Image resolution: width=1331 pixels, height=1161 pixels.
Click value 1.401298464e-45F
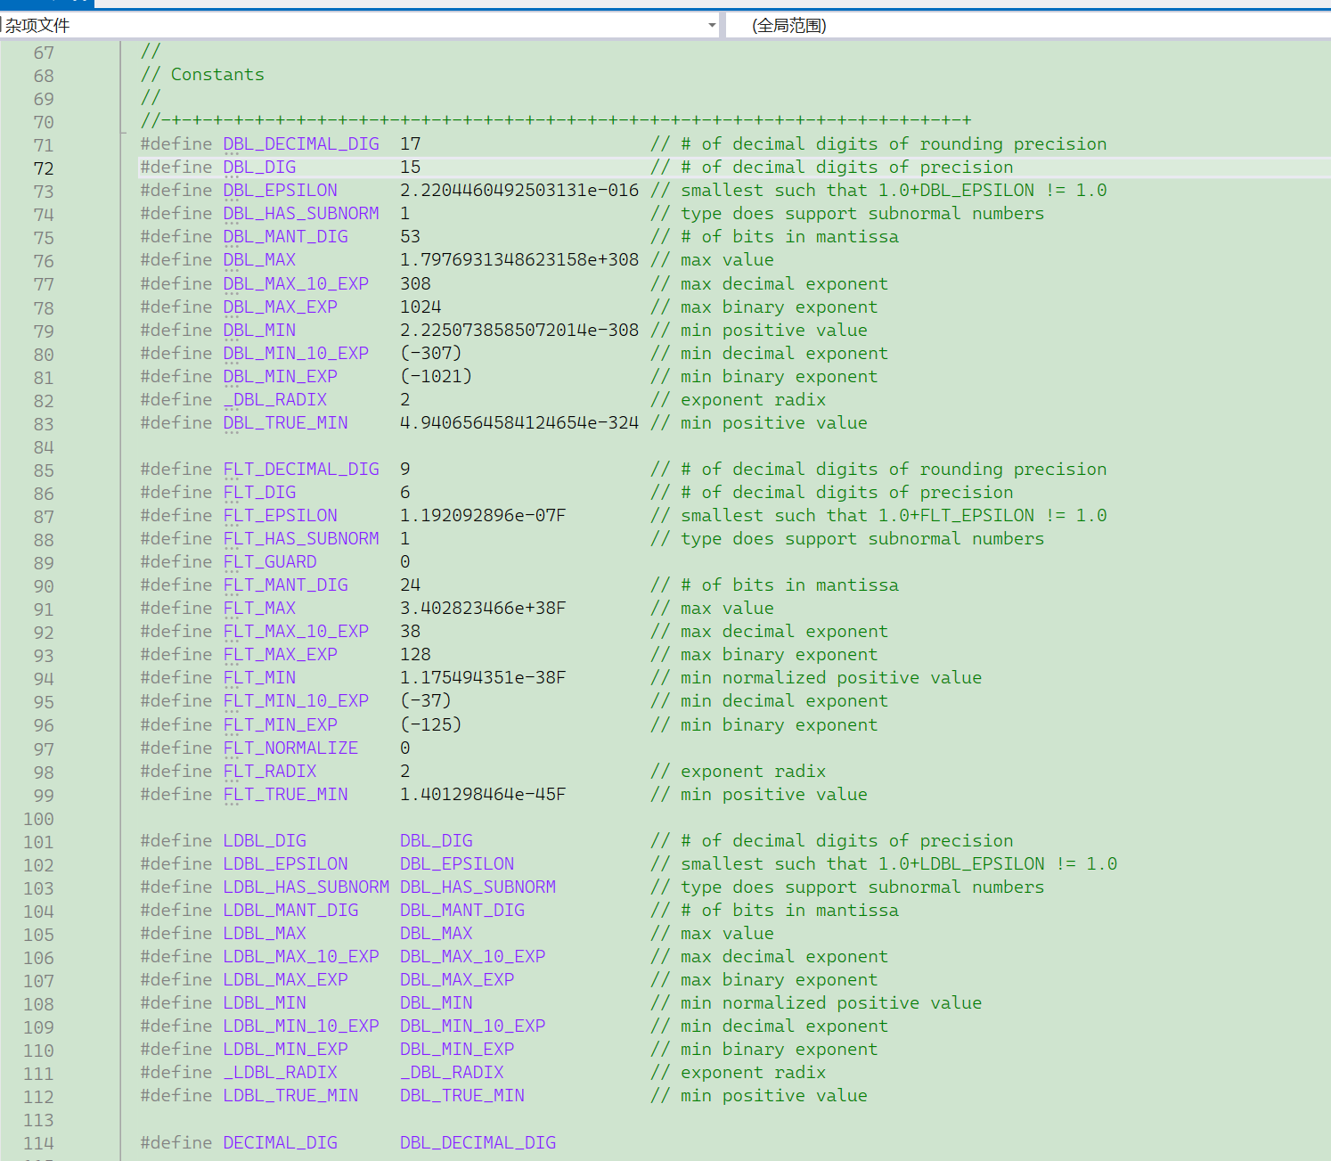point(483,794)
